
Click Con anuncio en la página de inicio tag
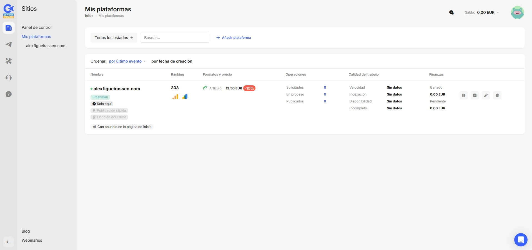click(x=122, y=127)
